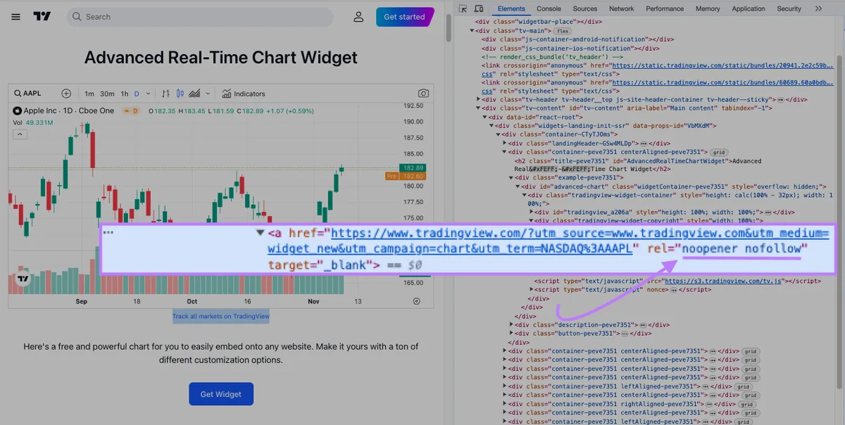Open the chart style dropdown arrow
The width and height of the screenshot is (845, 425).
[208, 94]
